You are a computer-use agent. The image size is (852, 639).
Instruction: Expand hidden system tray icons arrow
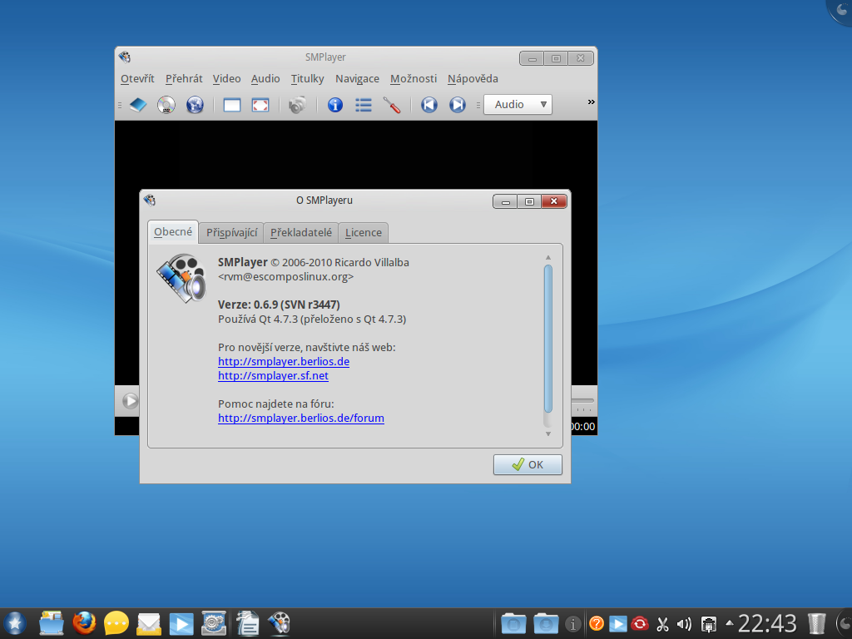coord(729,622)
